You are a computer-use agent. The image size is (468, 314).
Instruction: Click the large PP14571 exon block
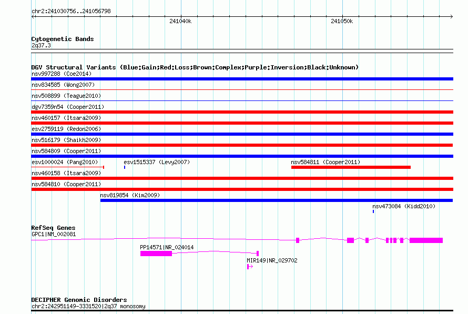[156, 254]
